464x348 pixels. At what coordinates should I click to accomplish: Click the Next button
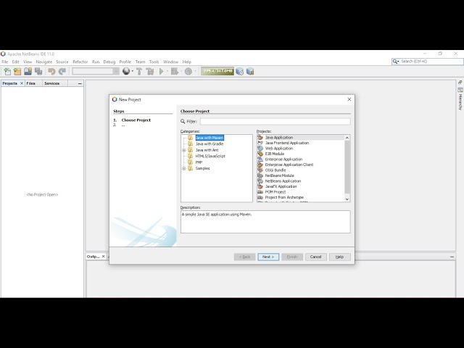[268, 257]
